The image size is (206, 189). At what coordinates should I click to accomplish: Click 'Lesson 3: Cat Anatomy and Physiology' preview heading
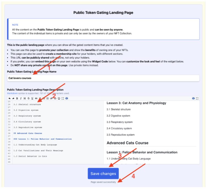[x=136, y=103]
